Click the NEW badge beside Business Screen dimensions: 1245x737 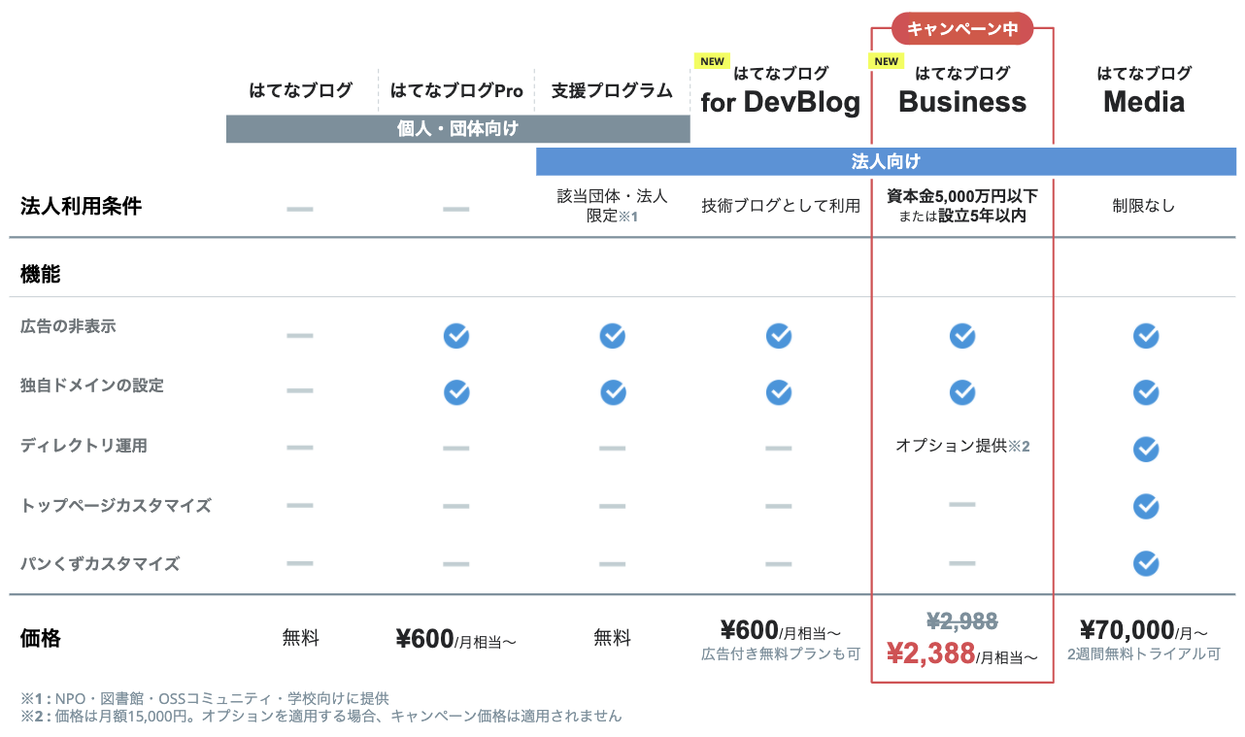pos(886,61)
